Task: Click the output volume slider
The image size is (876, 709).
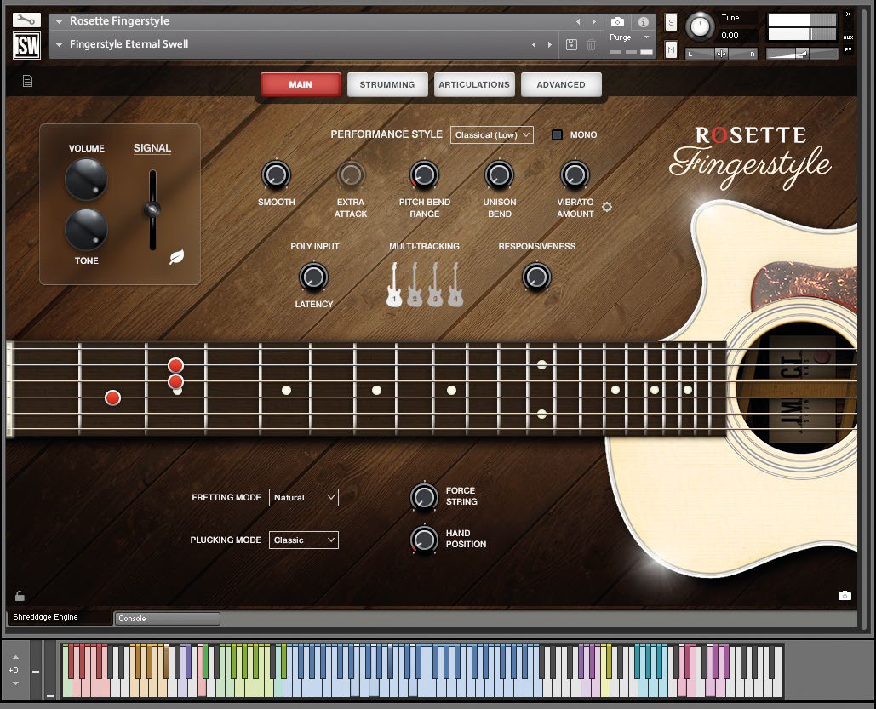Action: (x=801, y=54)
